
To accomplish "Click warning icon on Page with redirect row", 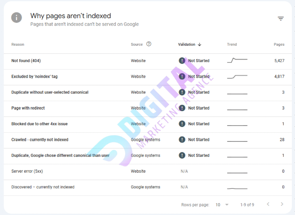I will pyautogui.click(x=182, y=108).
